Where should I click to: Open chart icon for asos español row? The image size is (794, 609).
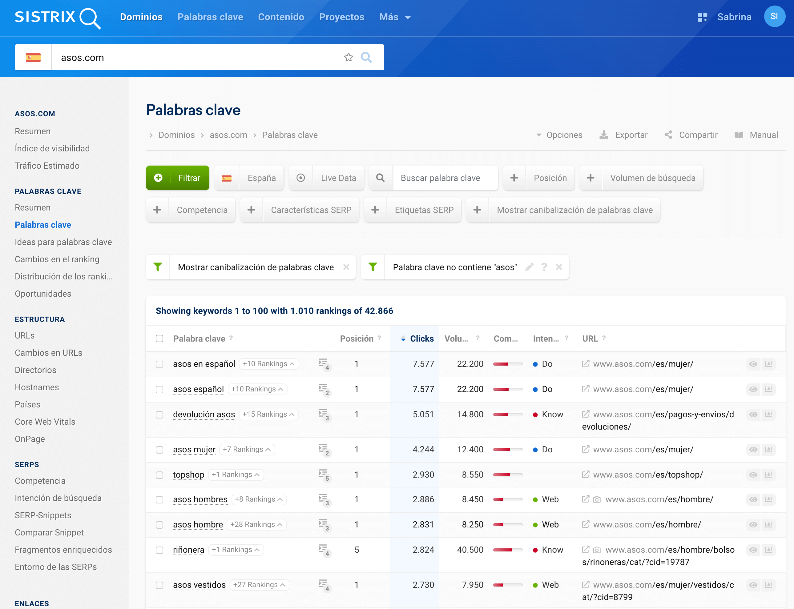768,389
